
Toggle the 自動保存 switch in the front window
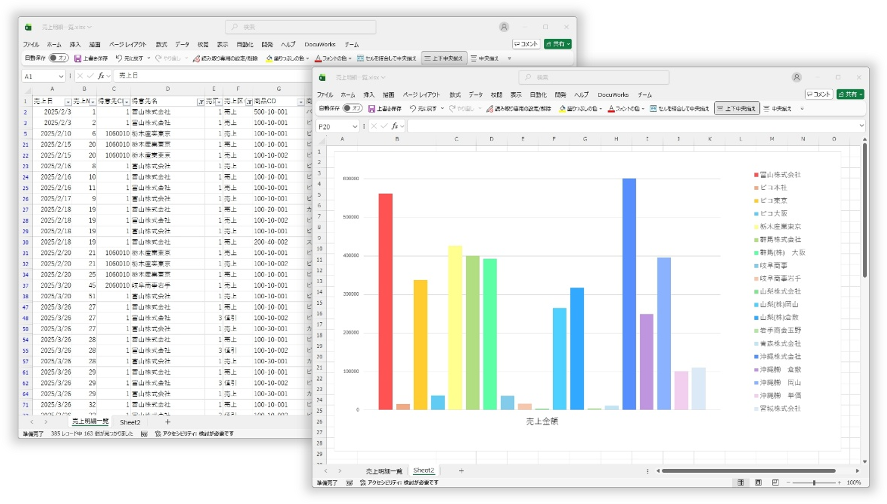pyautogui.click(x=352, y=108)
